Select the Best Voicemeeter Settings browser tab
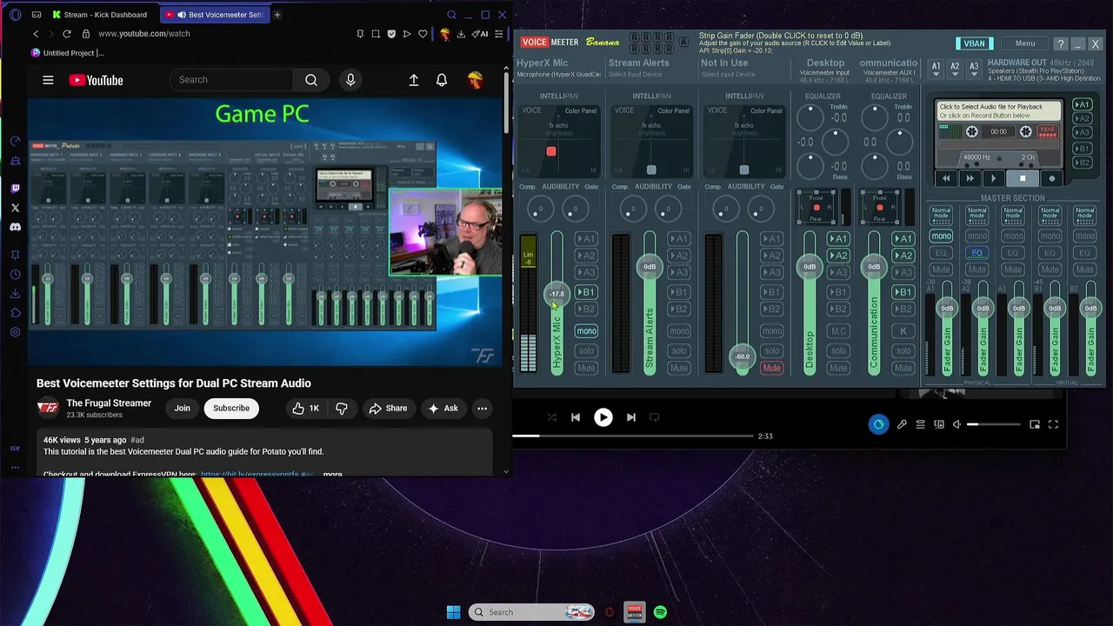Screen dimensions: 1113x626 pyautogui.click(x=215, y=15)
